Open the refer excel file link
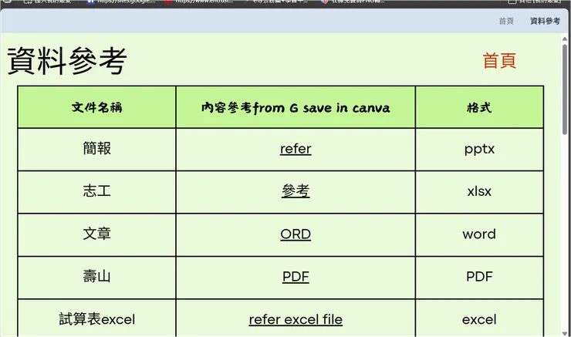The height and width of the screenshot is (337, 571). 296,319
